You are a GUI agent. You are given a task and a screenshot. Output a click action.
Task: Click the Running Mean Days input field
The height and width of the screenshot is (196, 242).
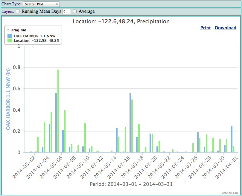[x=67, y=11]
